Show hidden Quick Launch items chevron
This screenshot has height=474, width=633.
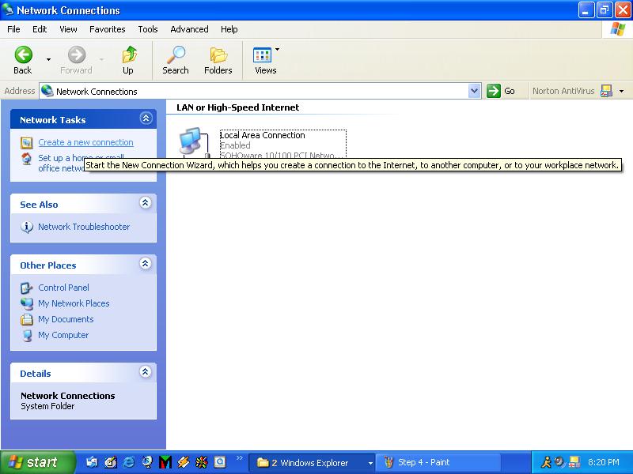[240, 457]
